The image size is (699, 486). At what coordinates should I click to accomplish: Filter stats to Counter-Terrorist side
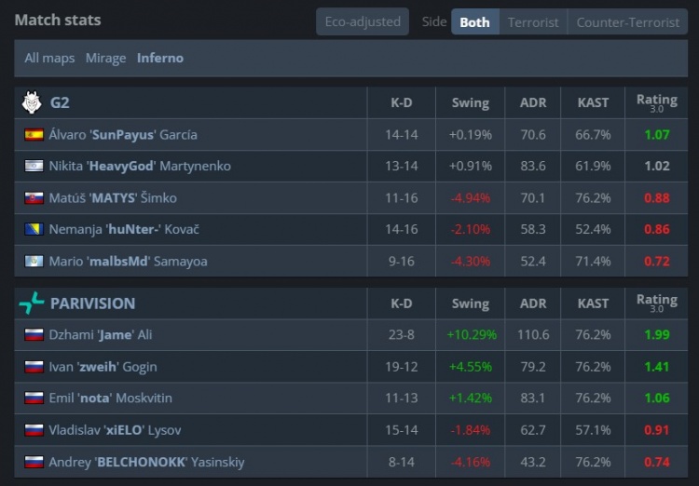(x=627, y=21)
